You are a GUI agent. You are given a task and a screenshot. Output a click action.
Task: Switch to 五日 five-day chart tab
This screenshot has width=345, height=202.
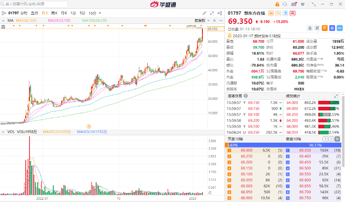point(34,13)
